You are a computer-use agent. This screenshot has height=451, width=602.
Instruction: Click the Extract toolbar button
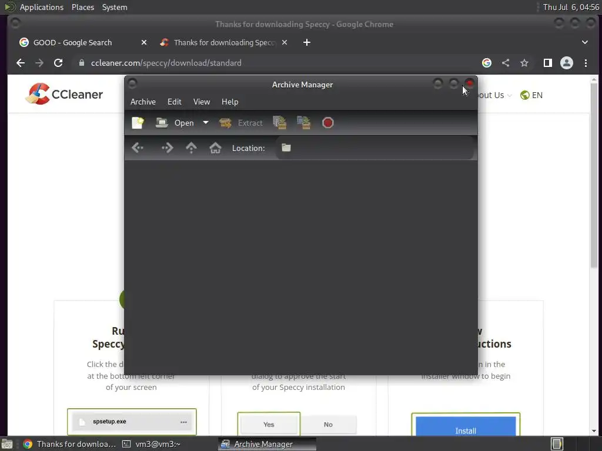point(240,123)
